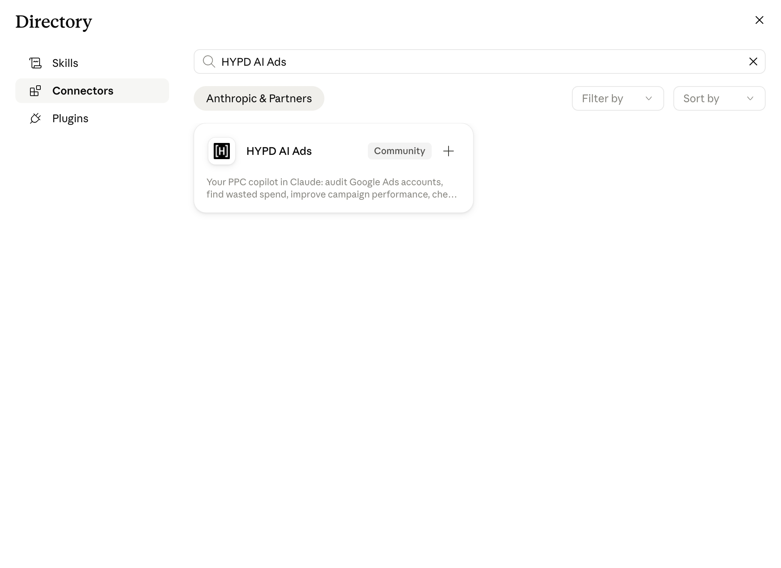
Task: Switch to the Connectors section
Action: tap(92, 91)
